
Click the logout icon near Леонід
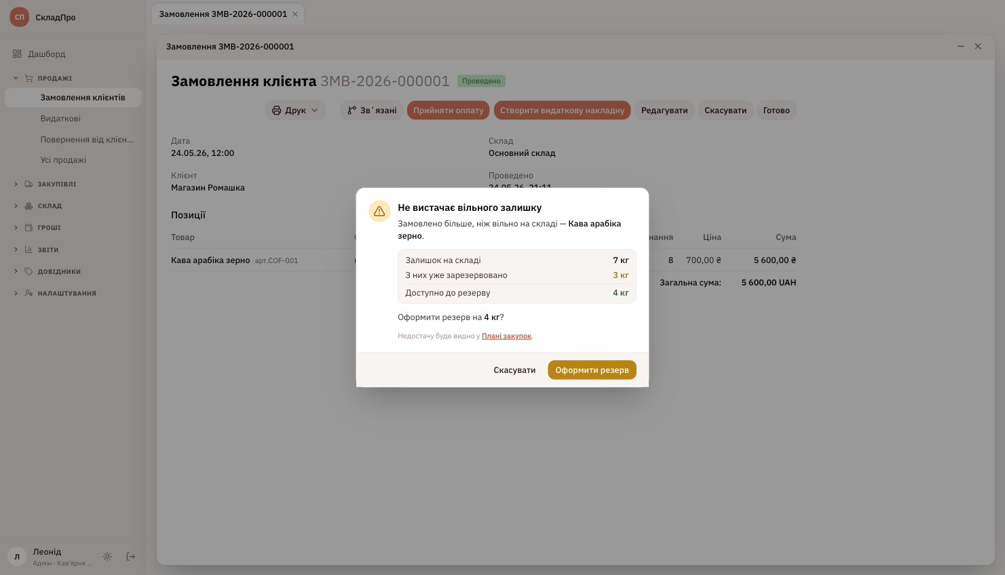[131, 557]
